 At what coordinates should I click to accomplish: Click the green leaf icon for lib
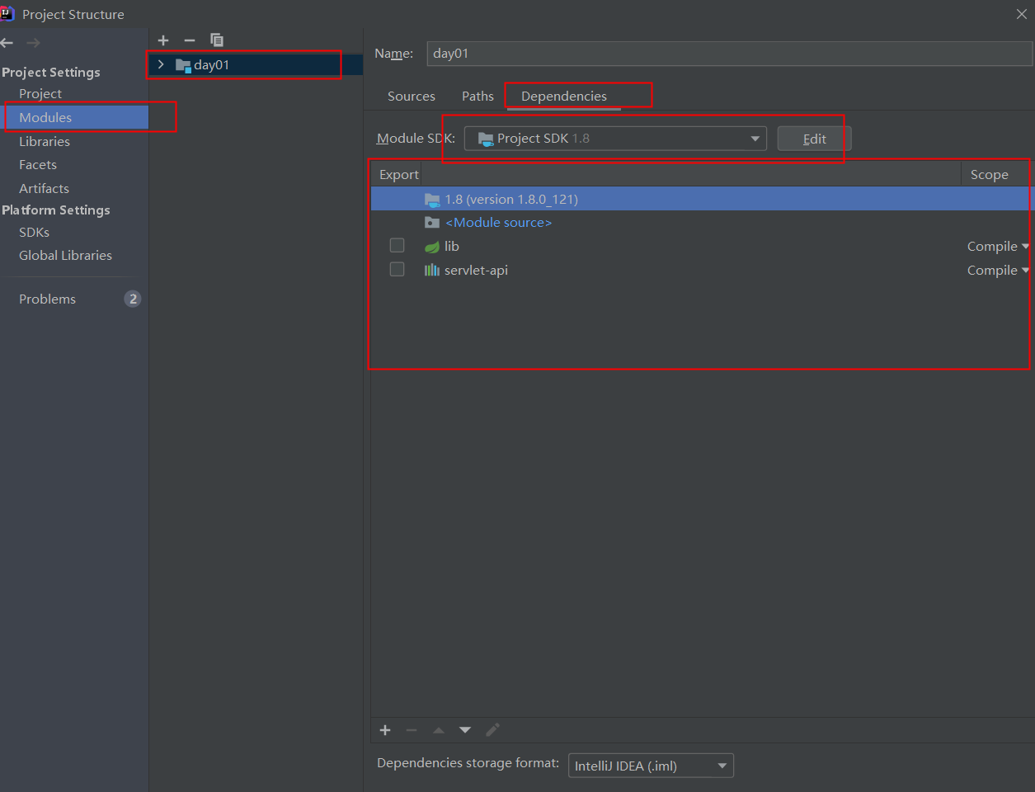point(432,247)
